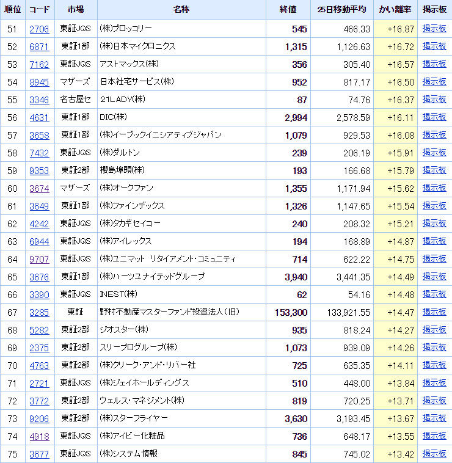
Task: Open stock code link 9206
Action: click(x=39, y=418)
